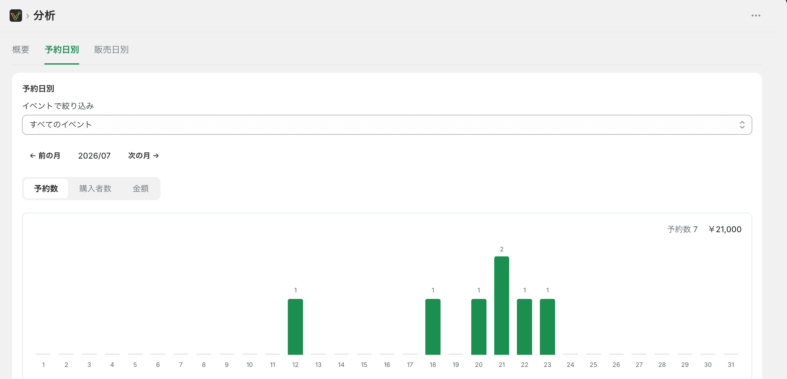Viewport: 787px width, 379px height.
Task: Open the three-dot more options menu
Action: tap(756, 16)
